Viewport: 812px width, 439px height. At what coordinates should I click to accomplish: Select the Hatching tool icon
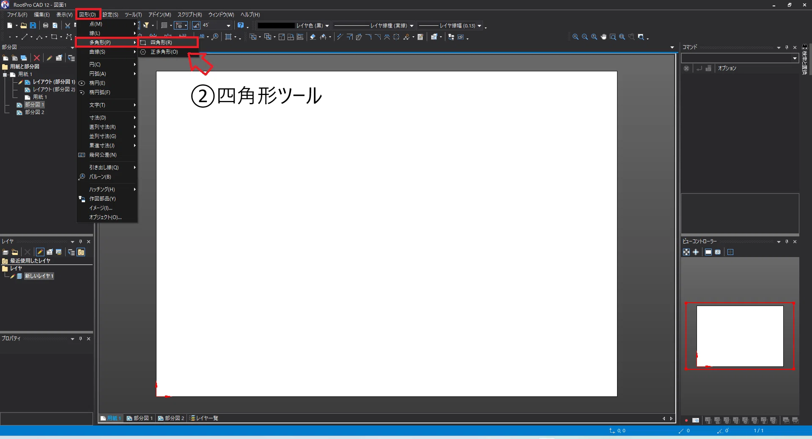(x=228, y=37)
